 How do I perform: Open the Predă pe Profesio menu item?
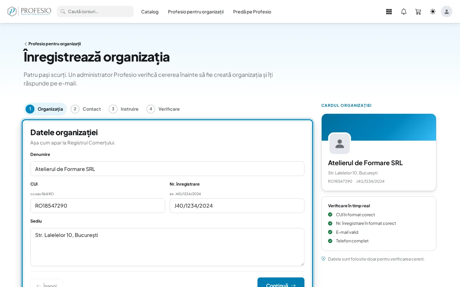tap(252, 12)
